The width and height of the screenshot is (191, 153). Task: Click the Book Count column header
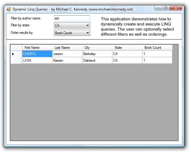[x=157, y=48]
